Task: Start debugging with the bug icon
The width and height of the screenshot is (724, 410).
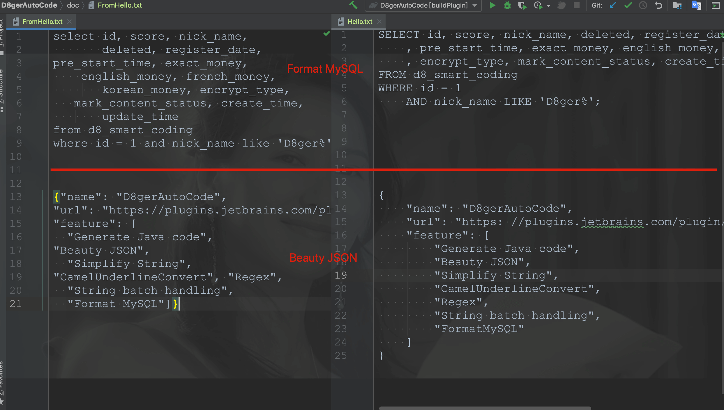Action: point(507,5)
